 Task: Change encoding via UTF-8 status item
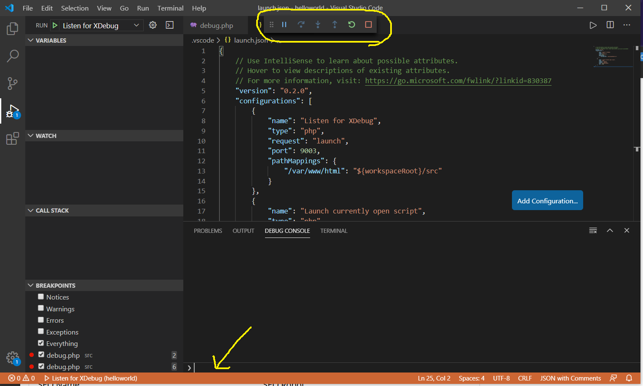501,378
